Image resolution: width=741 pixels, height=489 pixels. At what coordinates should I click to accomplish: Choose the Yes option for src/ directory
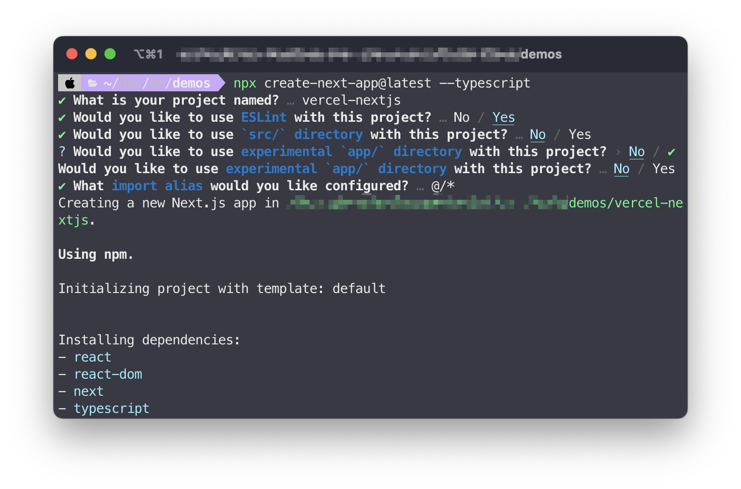[x=580, y=135]
